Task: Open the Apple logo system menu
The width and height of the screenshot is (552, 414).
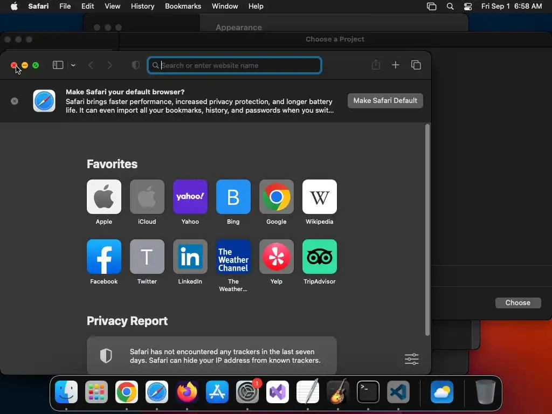Action: click(x=14, y=6)
